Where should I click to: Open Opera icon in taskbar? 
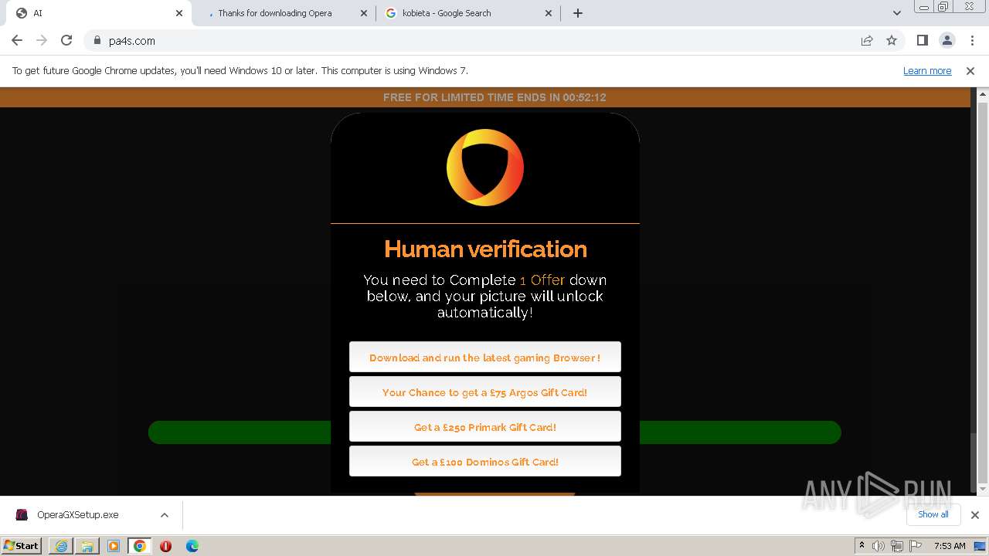click(165, 546)
